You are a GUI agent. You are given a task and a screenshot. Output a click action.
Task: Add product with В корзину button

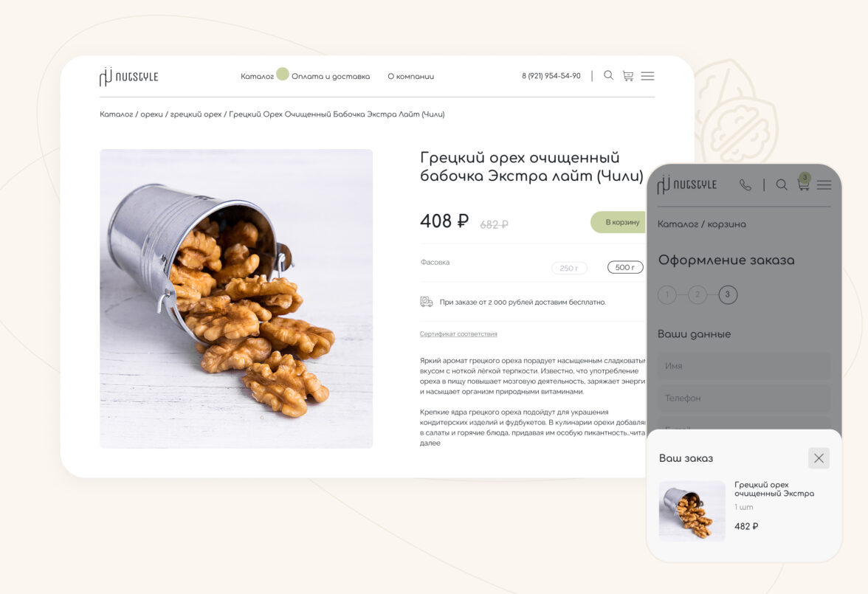[619, 222]
